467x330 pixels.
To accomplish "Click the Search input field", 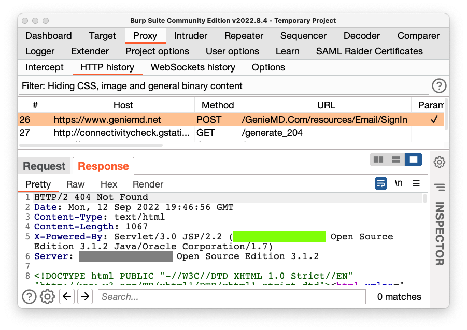I will tap(232, 297).
